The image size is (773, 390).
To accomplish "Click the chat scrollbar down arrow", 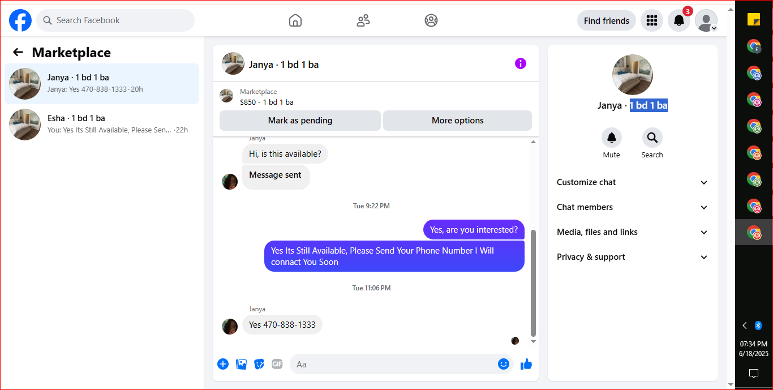I will coord(533,341).
